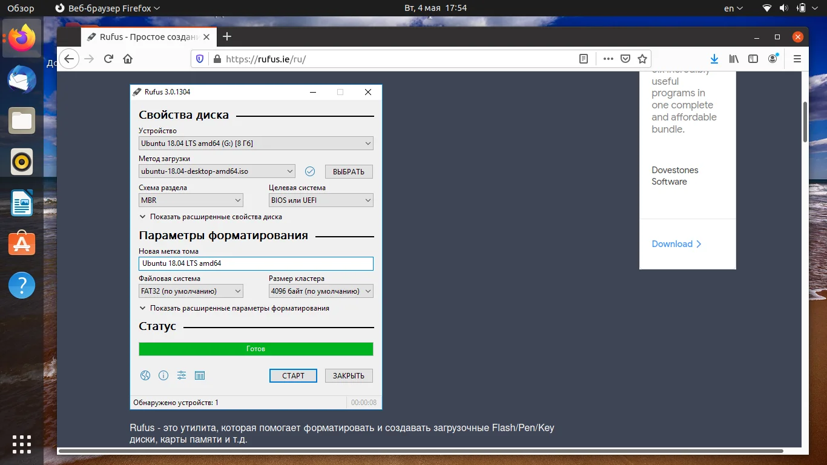Click inside the volume label field
The image size is (827, 465).
pos(255,263)
